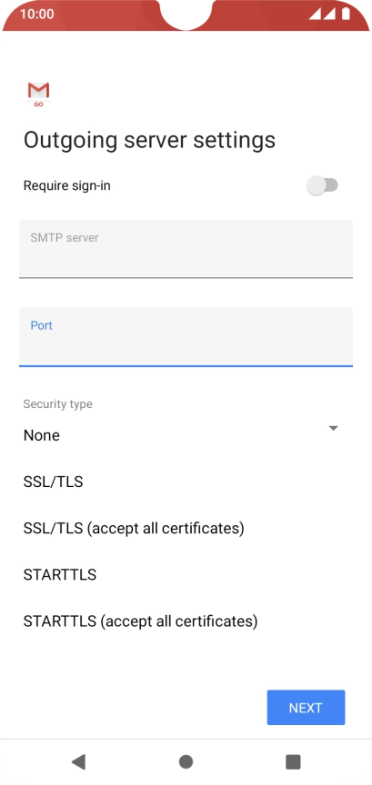Click the Port input field
This screenshot has height=785, width=372.
pos(186,337)
